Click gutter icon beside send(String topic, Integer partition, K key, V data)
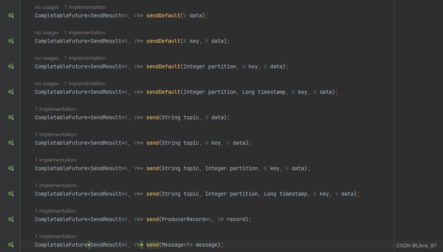 coord(11,168)
